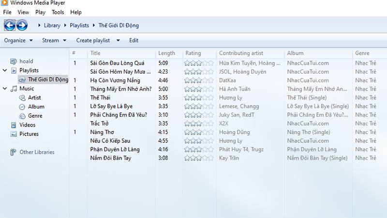Click the Thế Giới DI Động playlist icon

[x=22, y=79]
